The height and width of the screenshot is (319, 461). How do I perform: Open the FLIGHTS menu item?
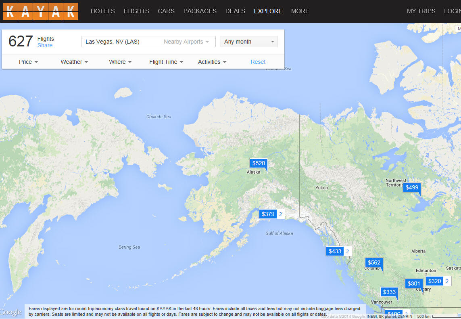tap(136, 11)
